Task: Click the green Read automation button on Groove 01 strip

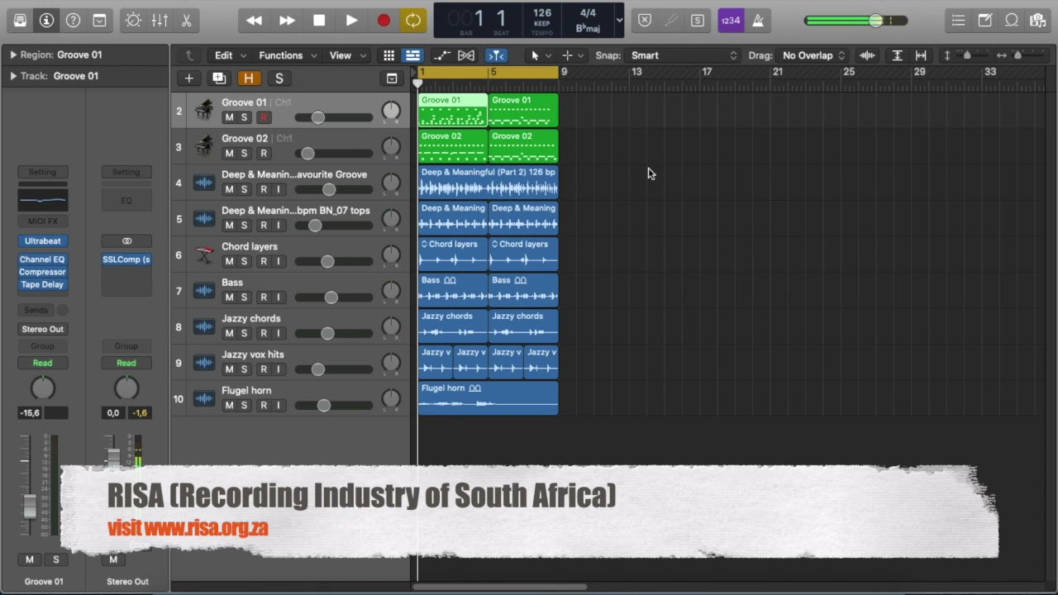Action: coord(43,363)
